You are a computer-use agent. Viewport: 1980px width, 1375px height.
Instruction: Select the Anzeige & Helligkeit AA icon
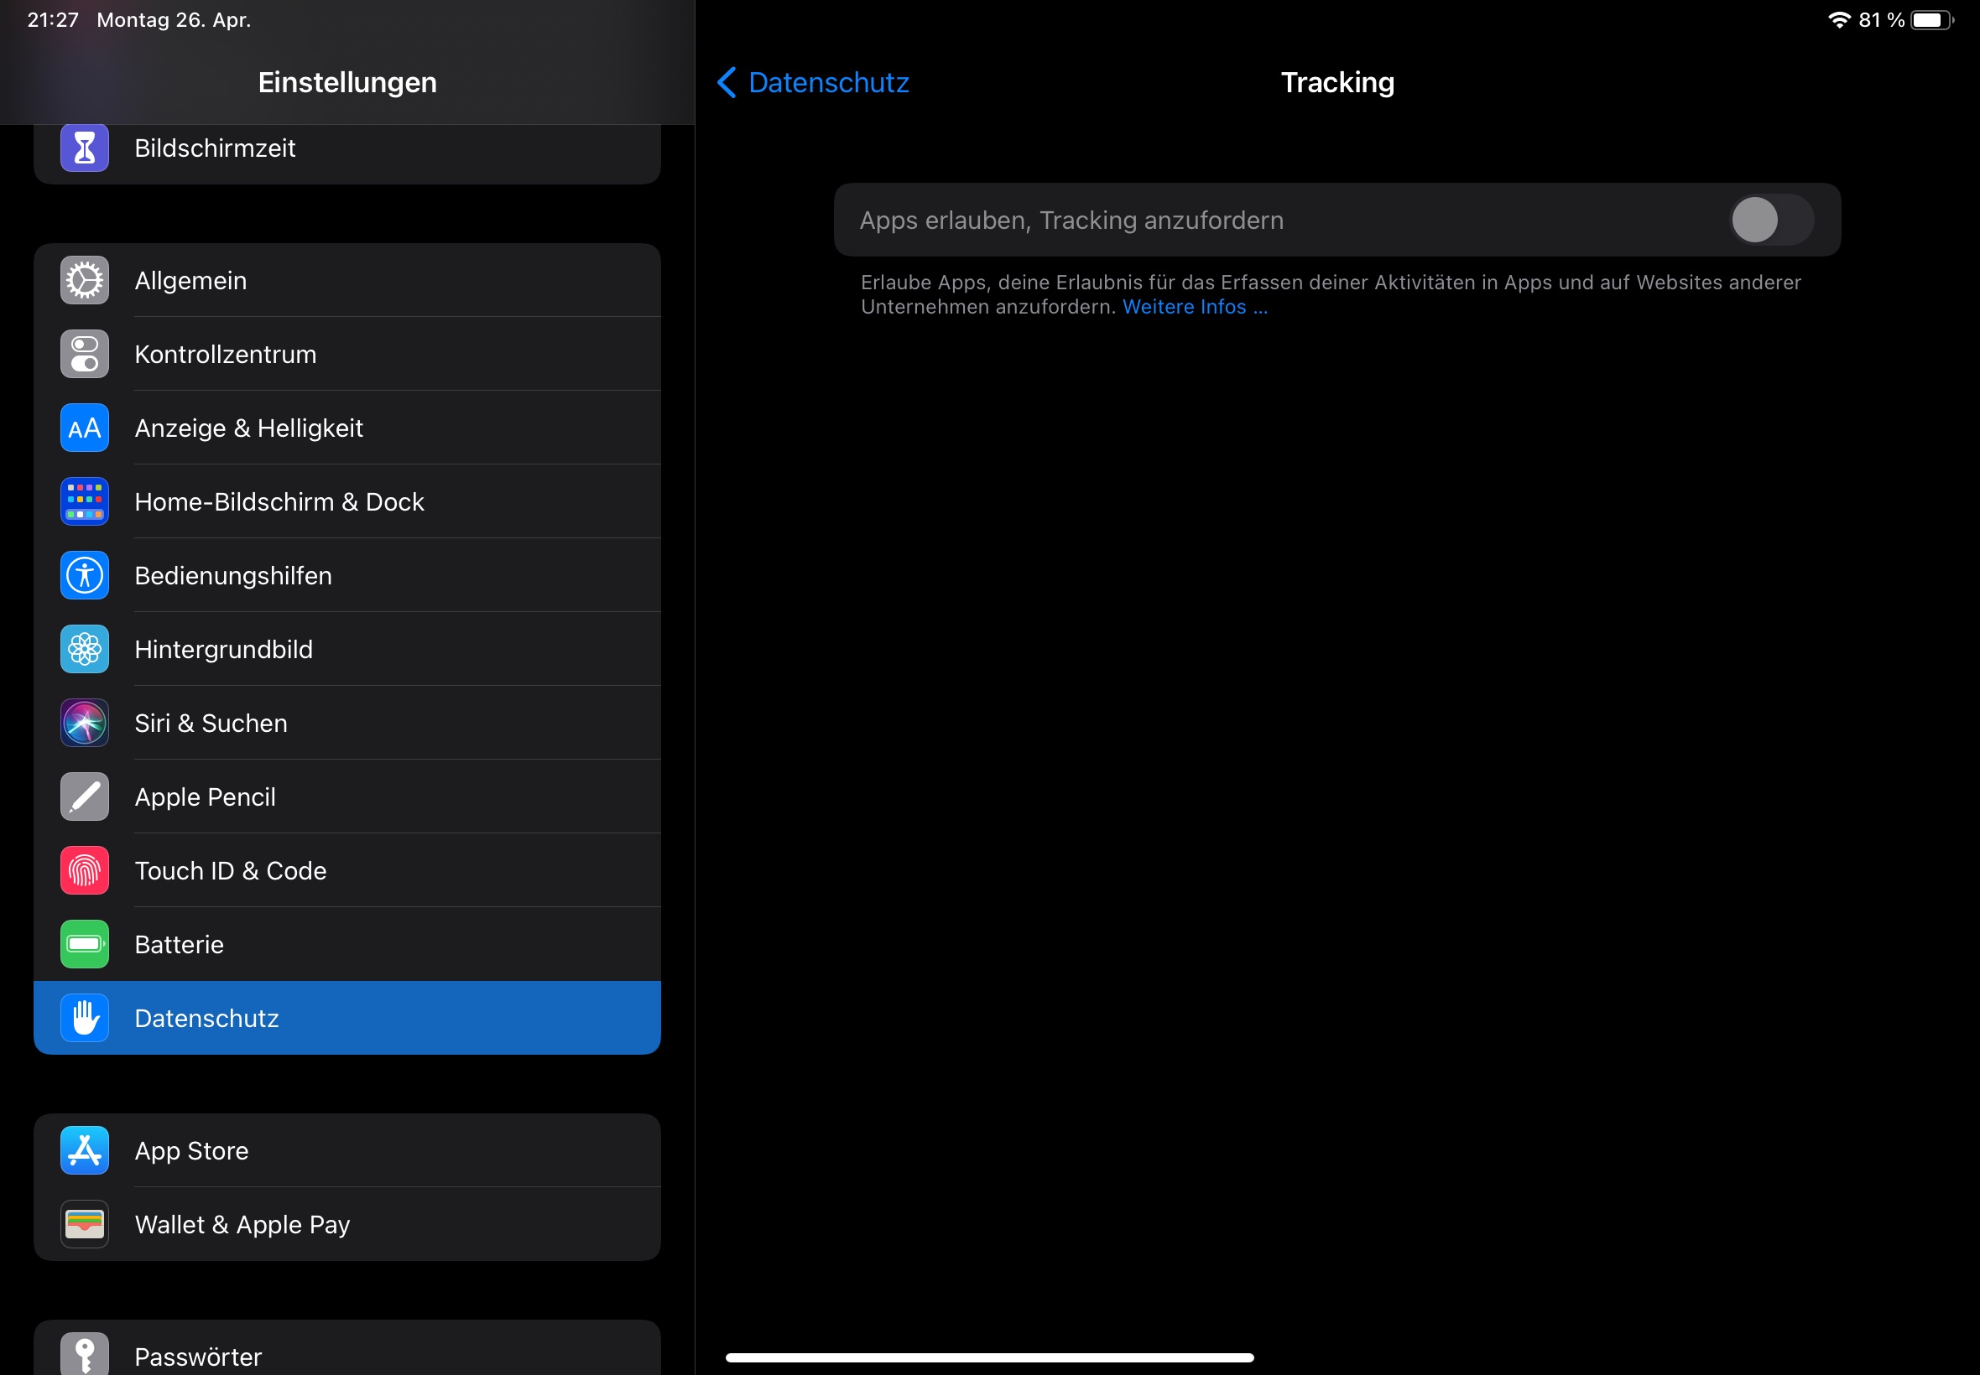point(85,428)
